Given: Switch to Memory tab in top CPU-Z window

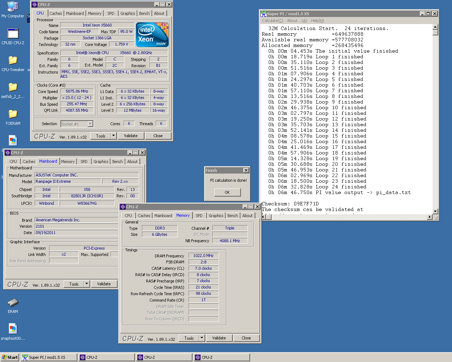Looking at the screenshot, I should pyautogui.click(x=95, y=13).
